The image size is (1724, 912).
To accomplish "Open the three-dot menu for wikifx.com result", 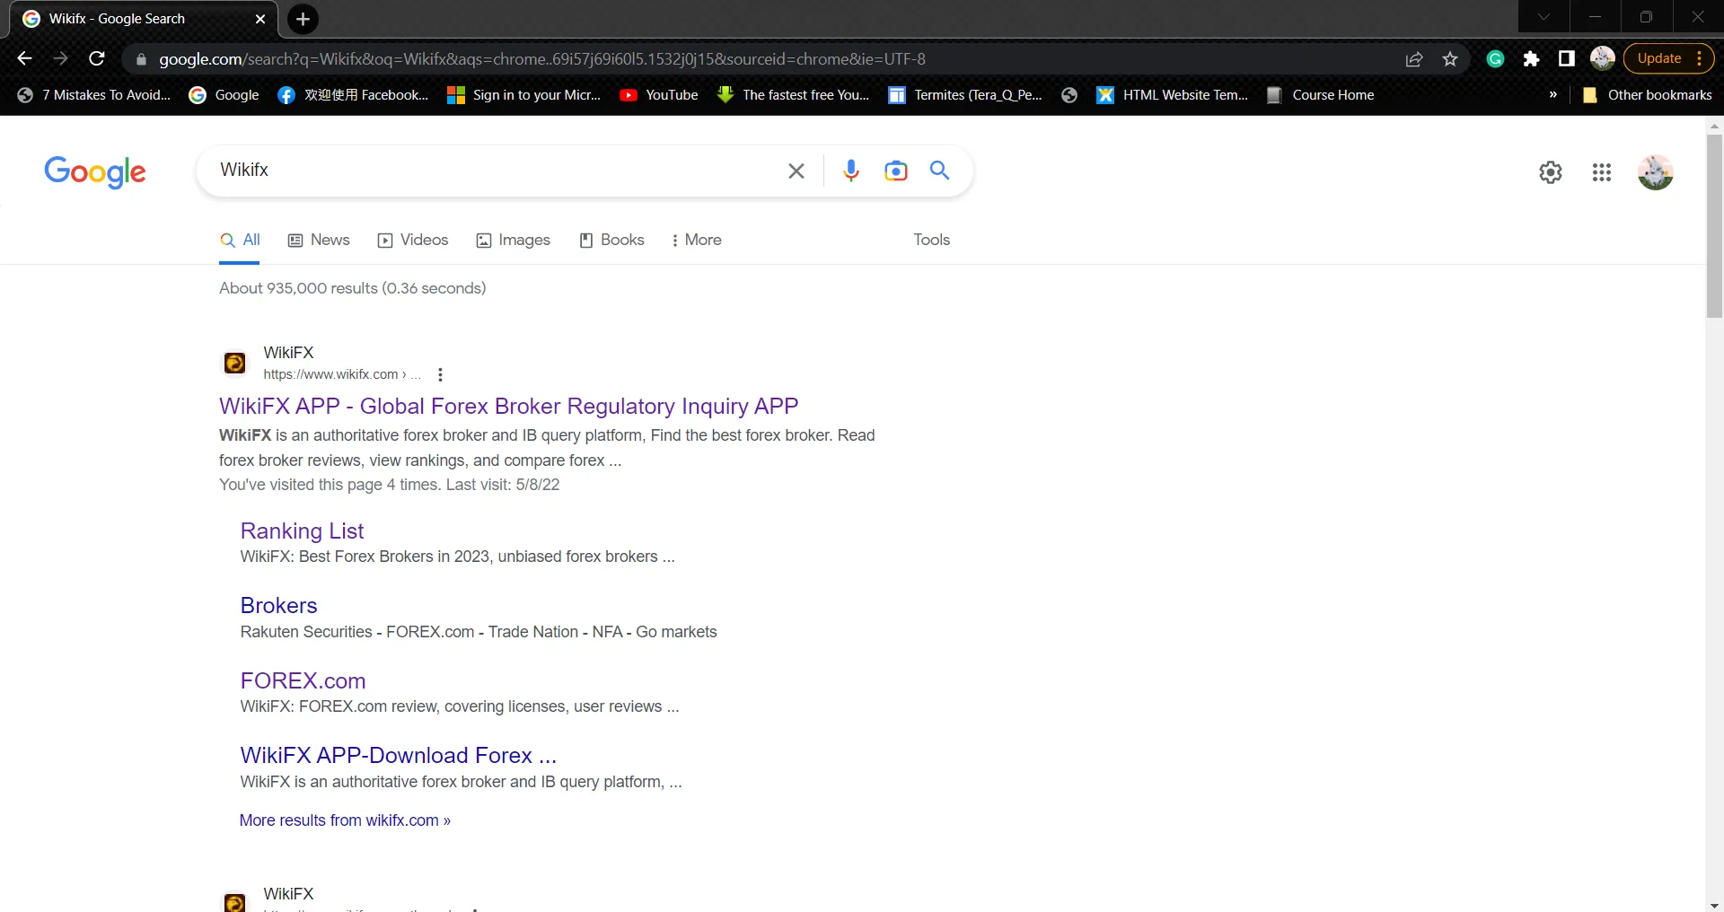I will [440, 375].
